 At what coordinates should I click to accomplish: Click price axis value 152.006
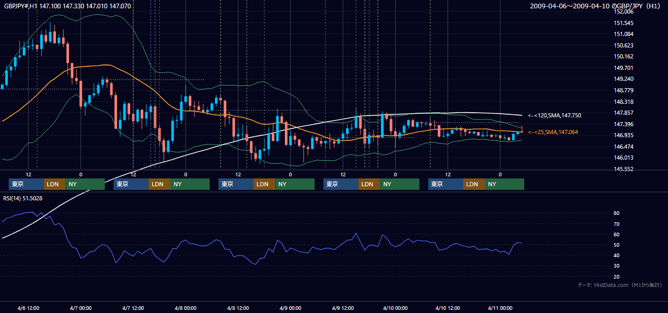624,11
